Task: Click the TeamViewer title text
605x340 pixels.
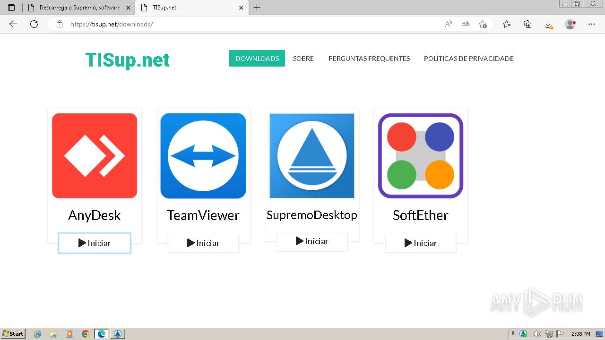Action: click(203, 215)
